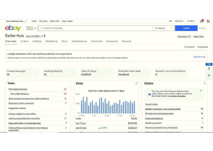This screenshot has height=151, width=213.
Task: Open Read unread messages from eBay members
Action: [29, 98]
